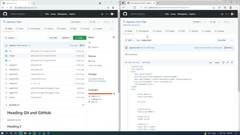Expand green Code dropdown button
This screenshot has height=135, width=240.
coord(79,38)
